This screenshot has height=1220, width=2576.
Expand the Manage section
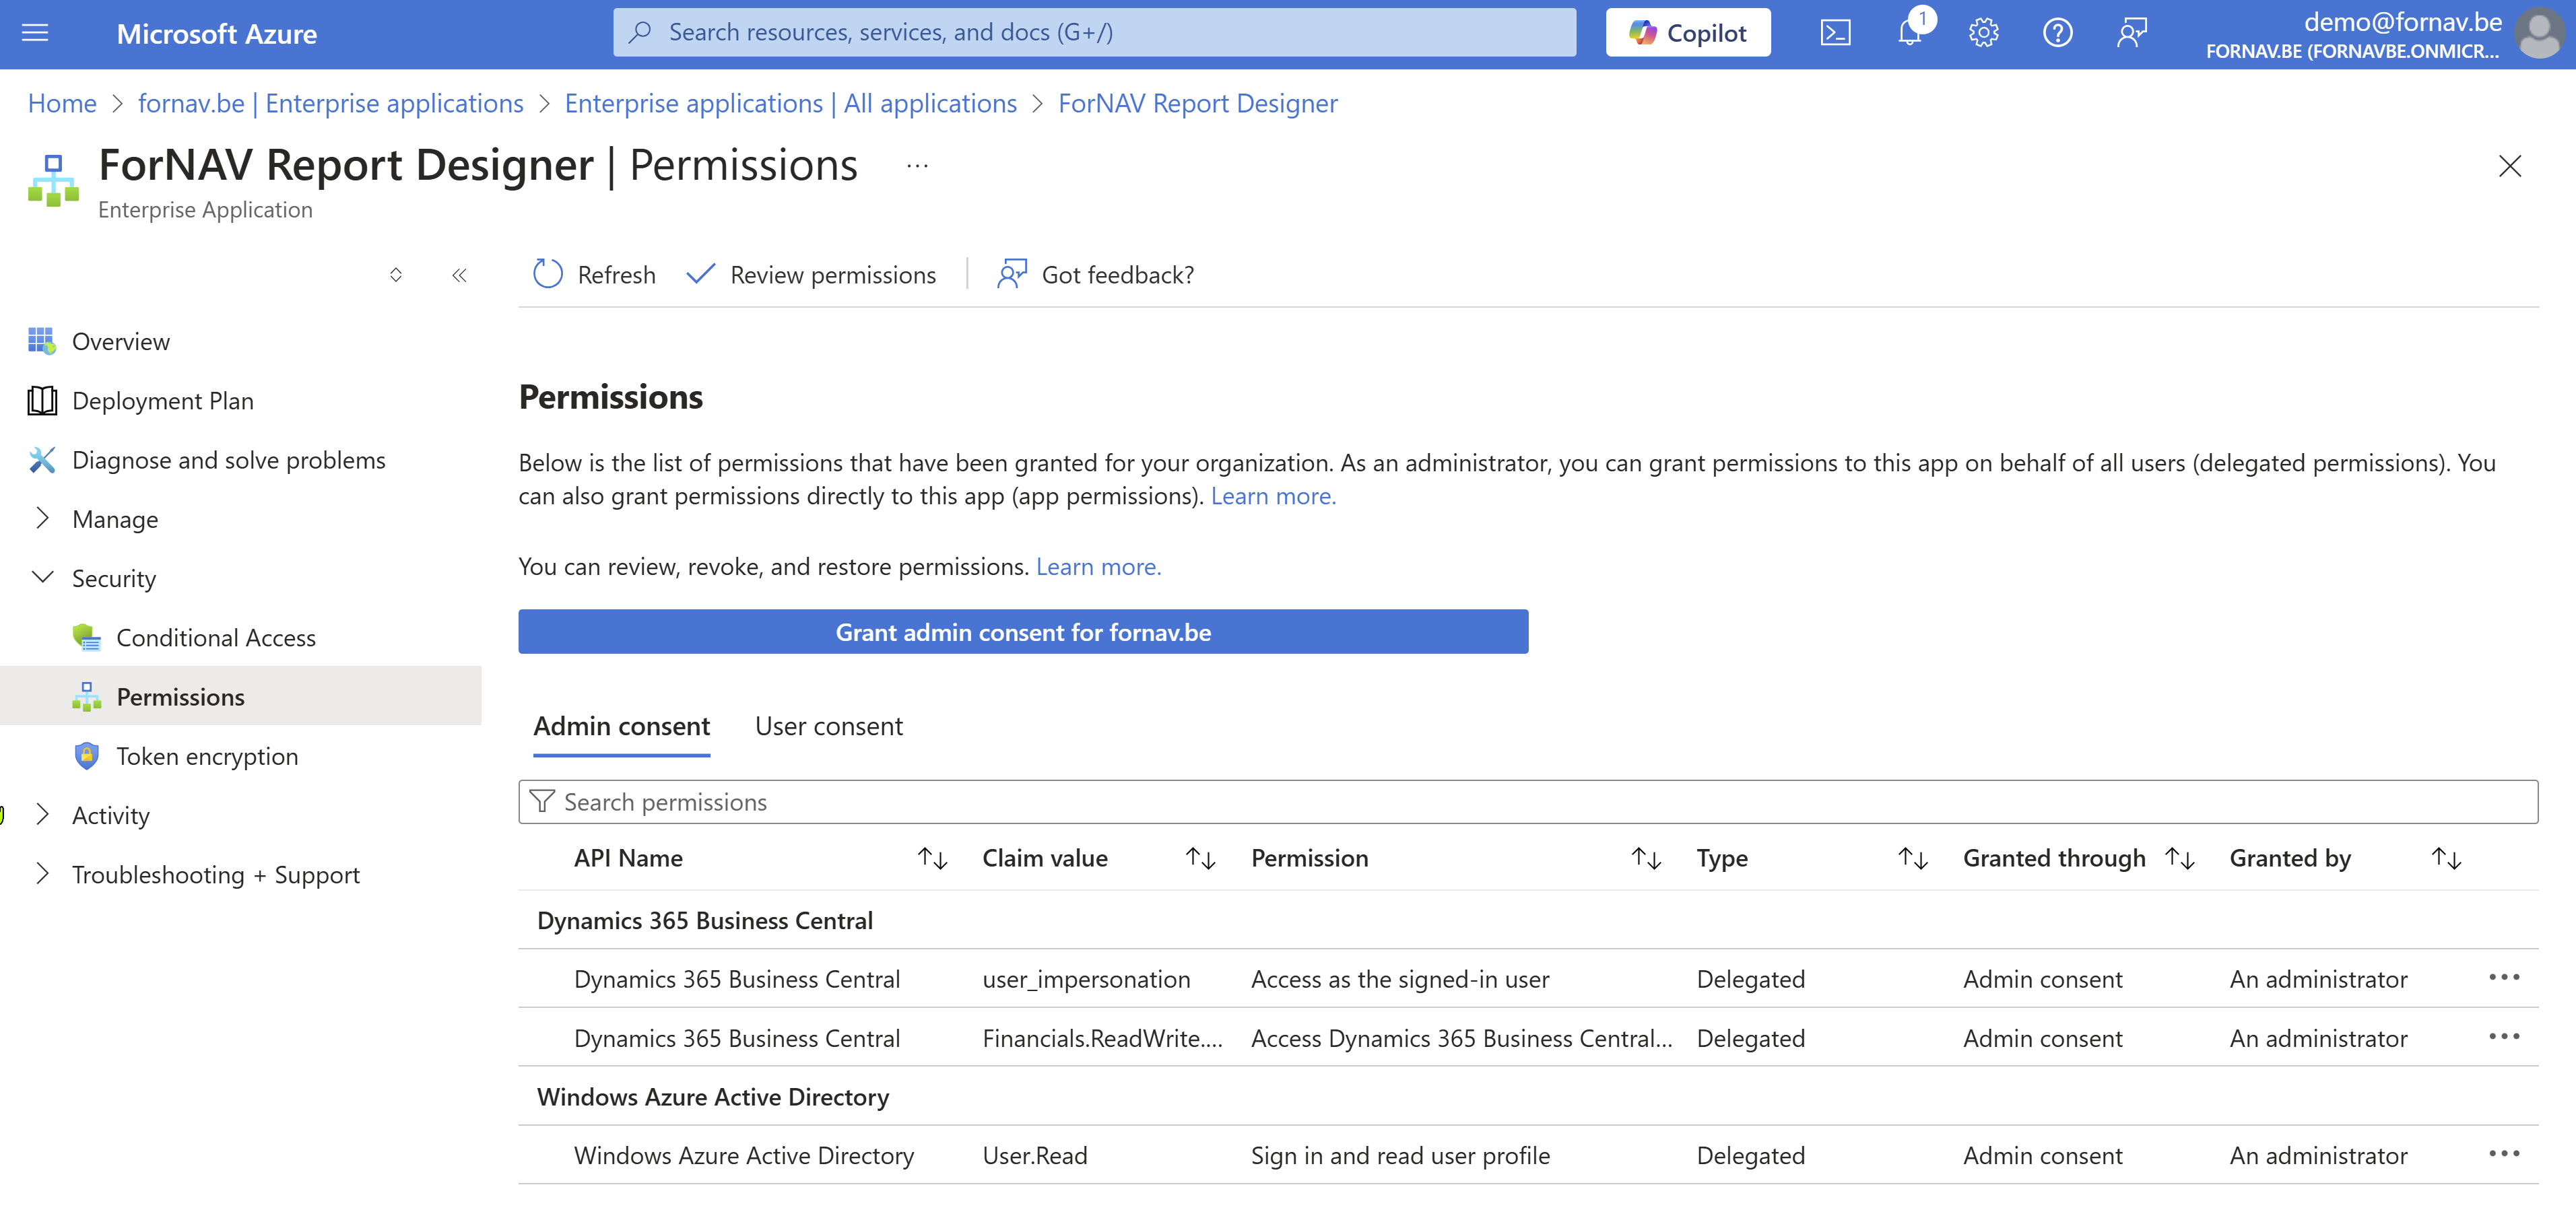(115, 519)
